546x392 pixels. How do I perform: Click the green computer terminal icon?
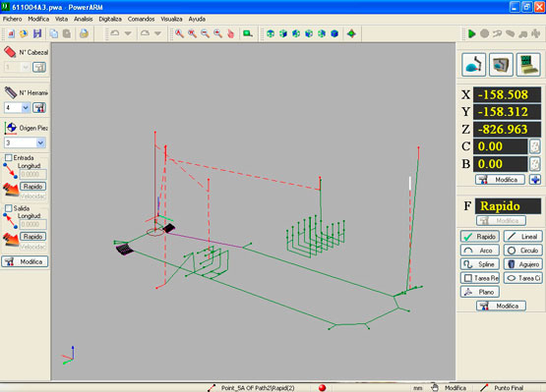click(x=528, y=64)
